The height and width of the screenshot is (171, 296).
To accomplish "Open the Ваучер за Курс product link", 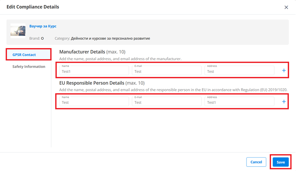I will click(x=43, y=26).
